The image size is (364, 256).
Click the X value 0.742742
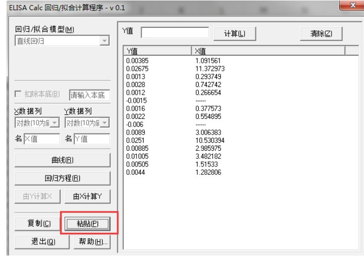coord(208,84)
